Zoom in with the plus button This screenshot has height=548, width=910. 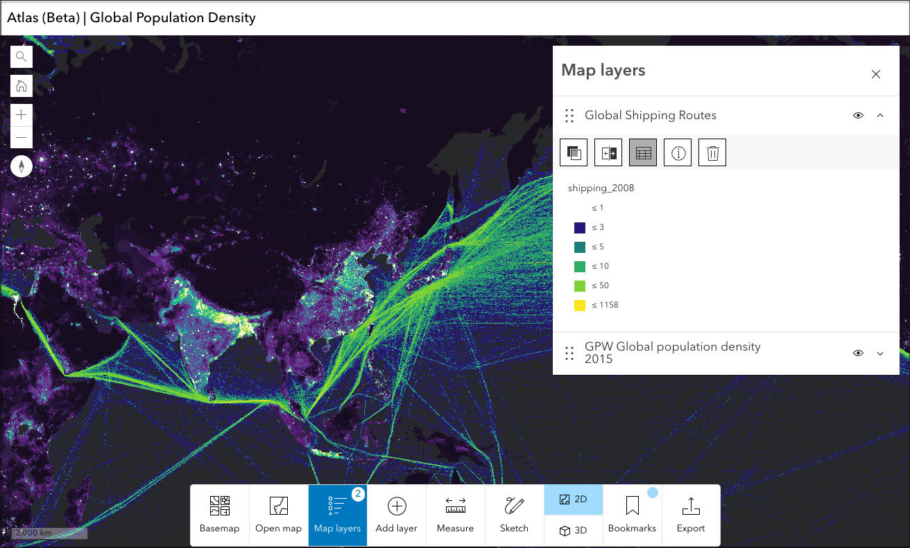[x=22, y=115]
